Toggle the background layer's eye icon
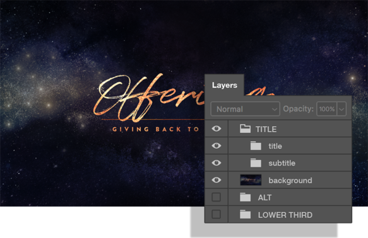368x238 pixels. click(216, 179)
